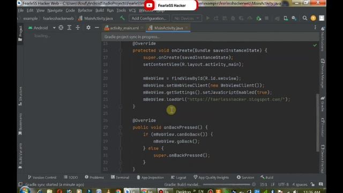Click the Debug bug icon in toolbar
The height and width of the screenshot is (193, 343).
coord(233,18)
